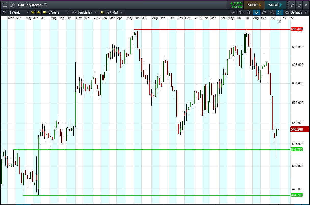Search for an instrument via magnifier icon

45,5
